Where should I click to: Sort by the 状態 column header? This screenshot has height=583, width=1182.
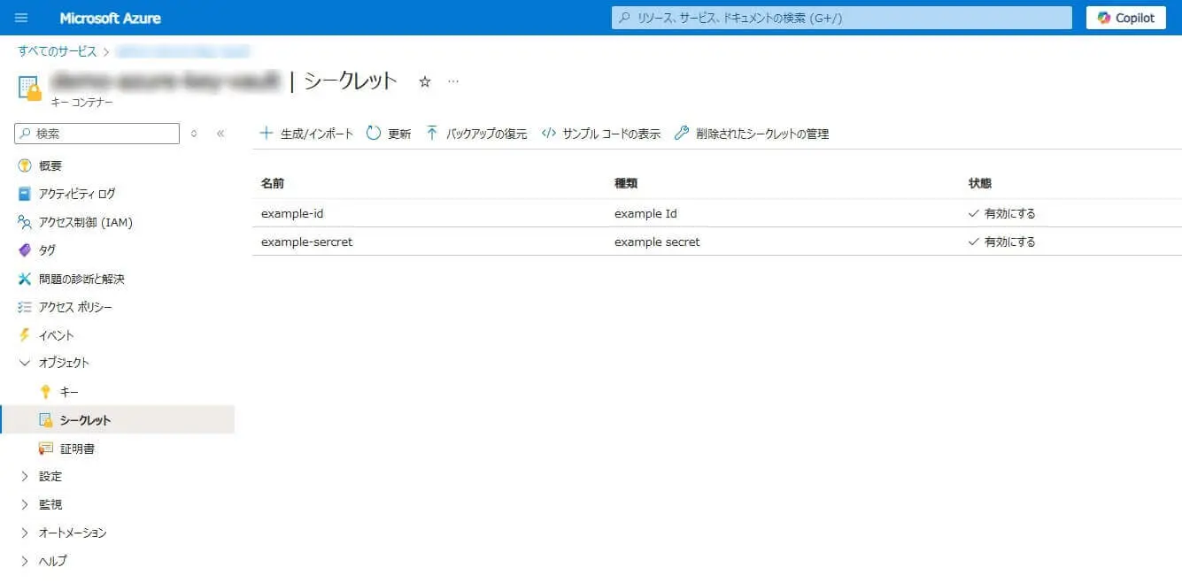click(x=980, y=183)
